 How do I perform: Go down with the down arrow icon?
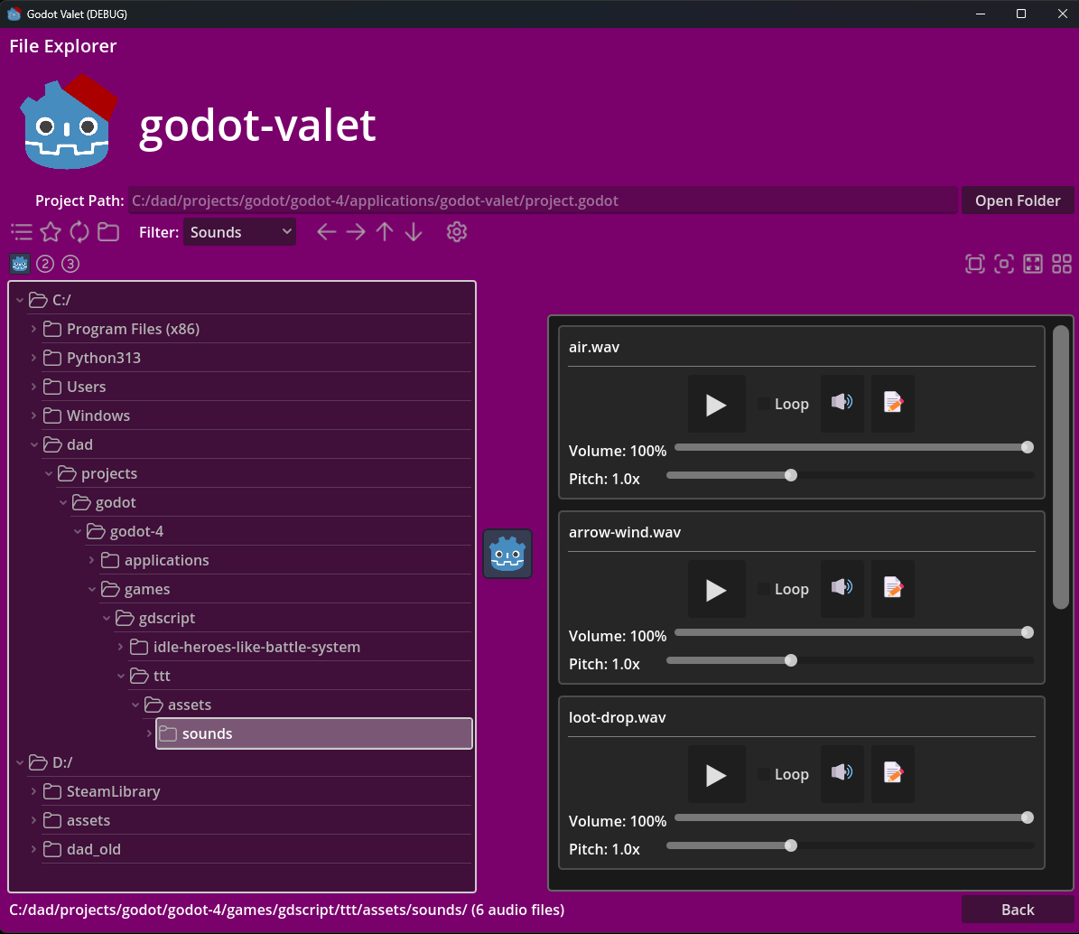[414, 232]
